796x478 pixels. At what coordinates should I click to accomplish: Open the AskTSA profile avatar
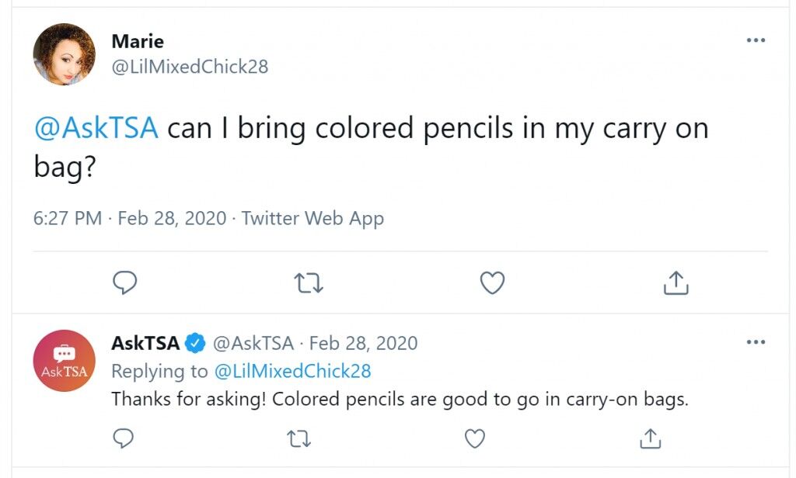(64, 360)
